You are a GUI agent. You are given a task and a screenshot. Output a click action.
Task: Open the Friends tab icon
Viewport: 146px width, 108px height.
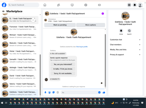click(58, 5)
